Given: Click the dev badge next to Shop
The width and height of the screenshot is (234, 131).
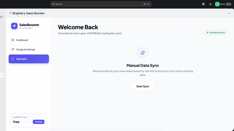Looking at the screenshot, I should click(228, 4).
